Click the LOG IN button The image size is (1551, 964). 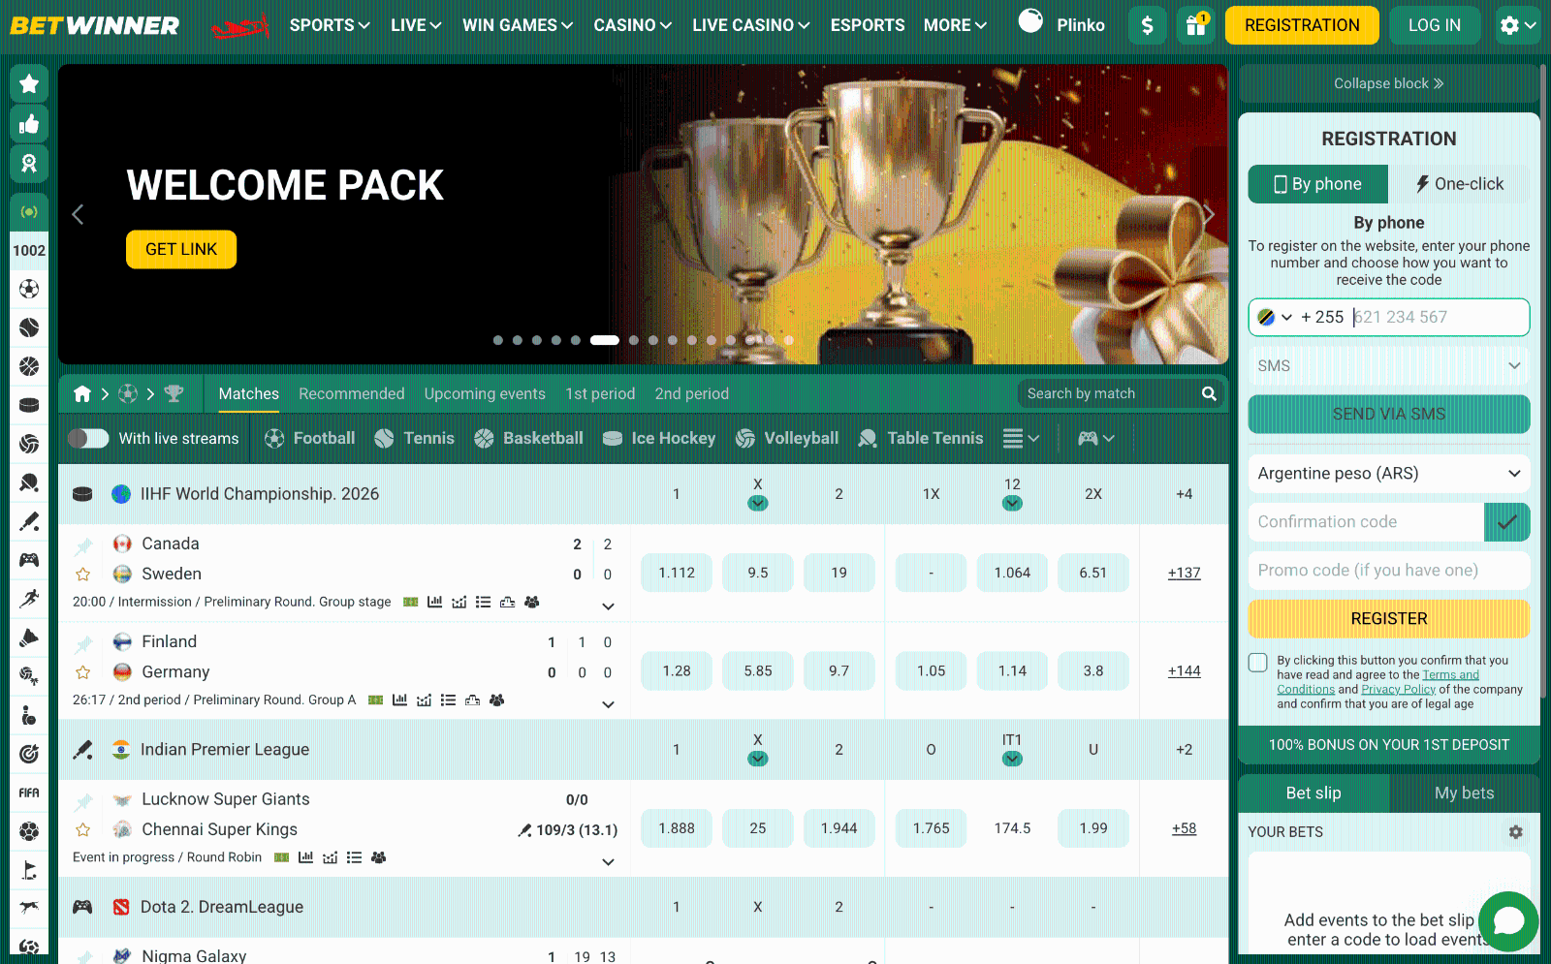click(1435, 25)
